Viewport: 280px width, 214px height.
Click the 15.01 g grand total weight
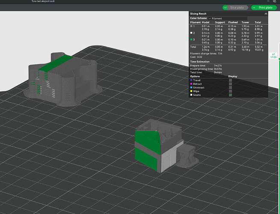[x=259, y=50]
